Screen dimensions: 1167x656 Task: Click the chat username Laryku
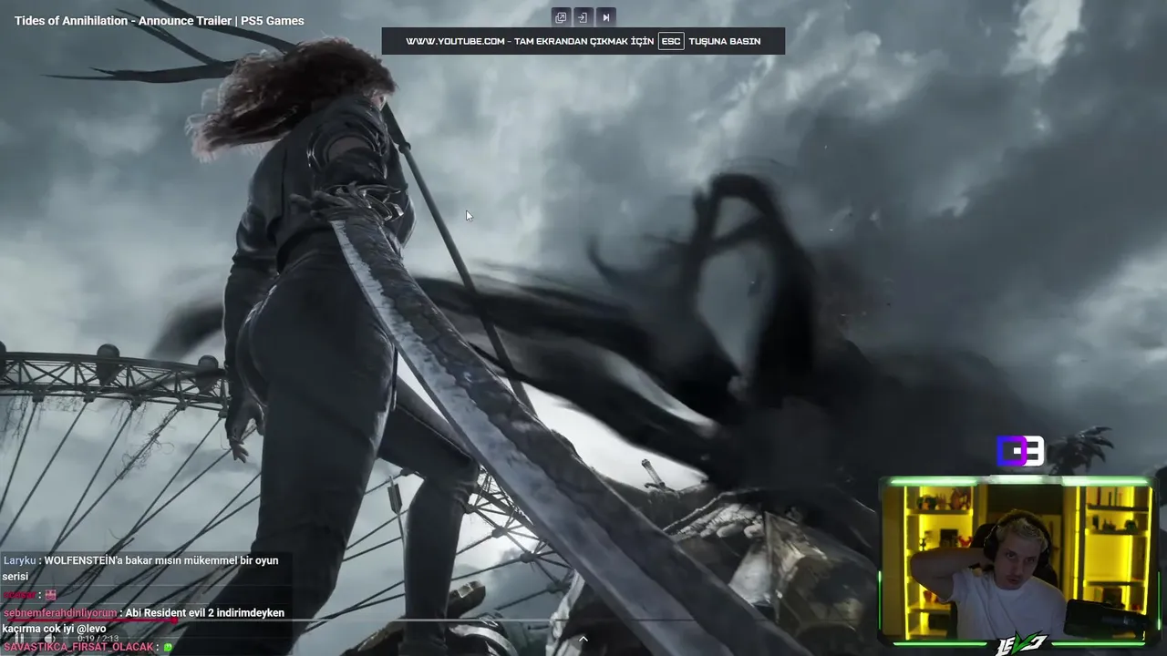click(19, 561)
